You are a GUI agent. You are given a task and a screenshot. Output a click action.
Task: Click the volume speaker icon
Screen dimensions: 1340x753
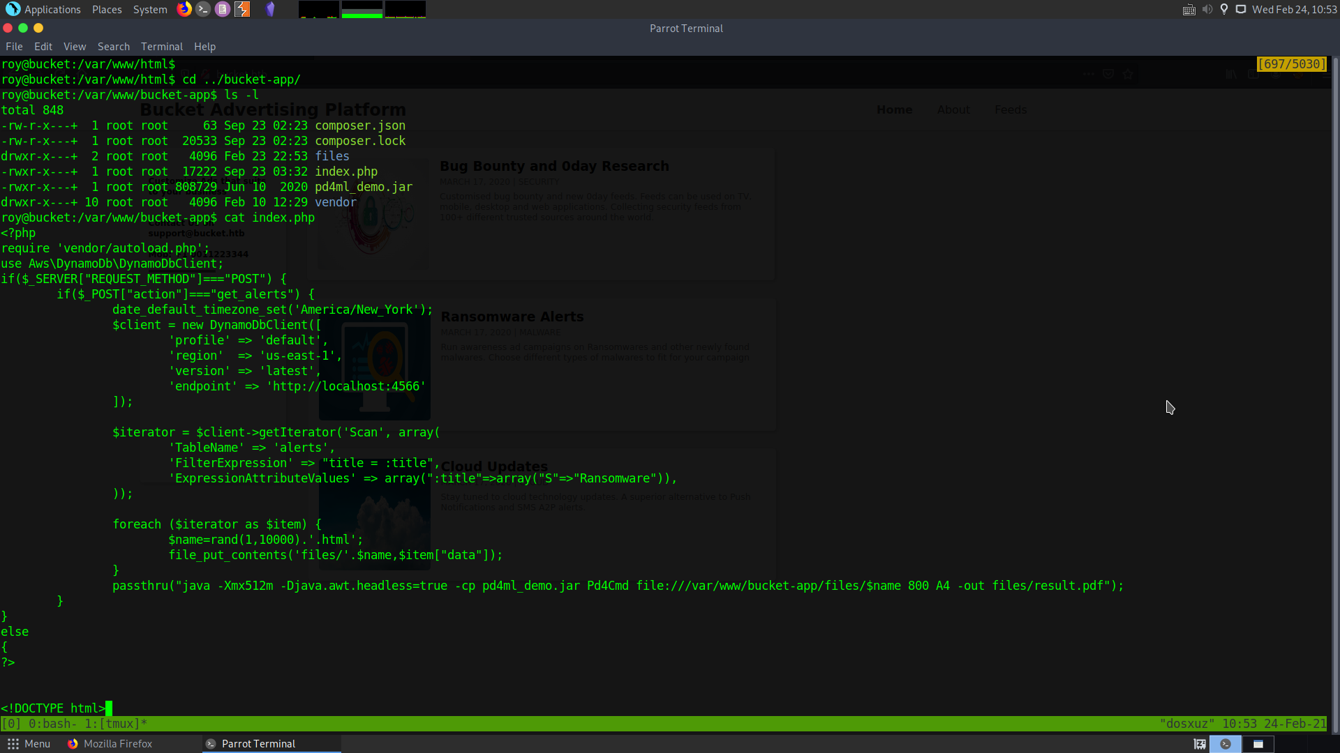1207,9
